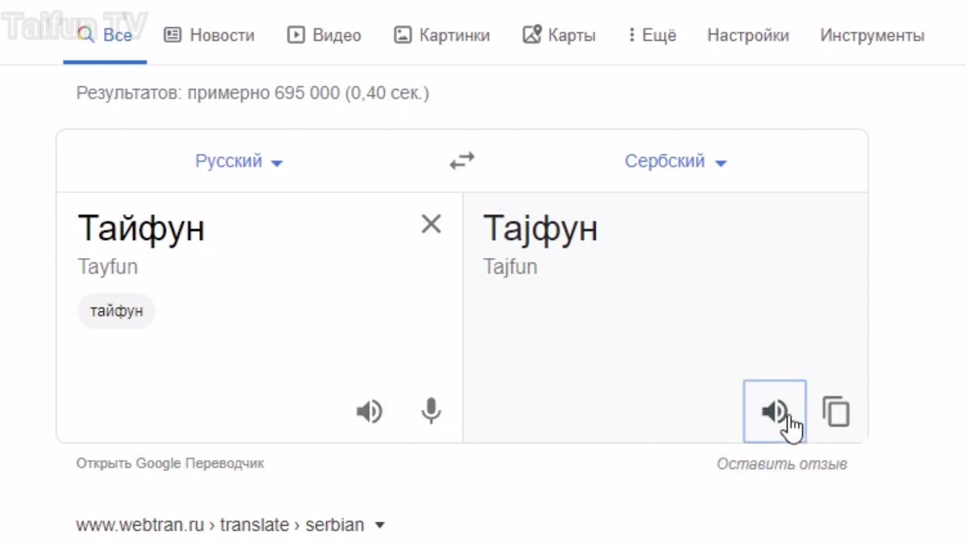Click the Открыть Google Переводчик link
Image resolution: width=966 pixels, height=543 pixels.
point(170,463)
